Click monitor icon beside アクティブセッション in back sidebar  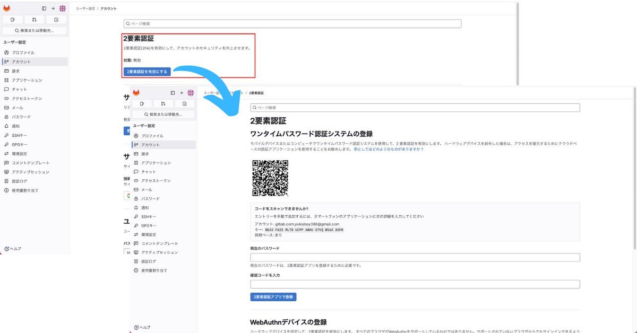click(6, 172)
